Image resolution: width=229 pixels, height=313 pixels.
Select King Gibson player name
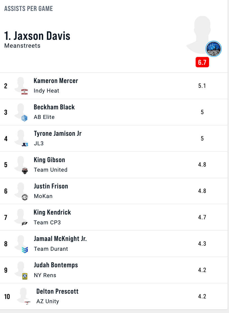pyautogui.click(x=49, y=160)
